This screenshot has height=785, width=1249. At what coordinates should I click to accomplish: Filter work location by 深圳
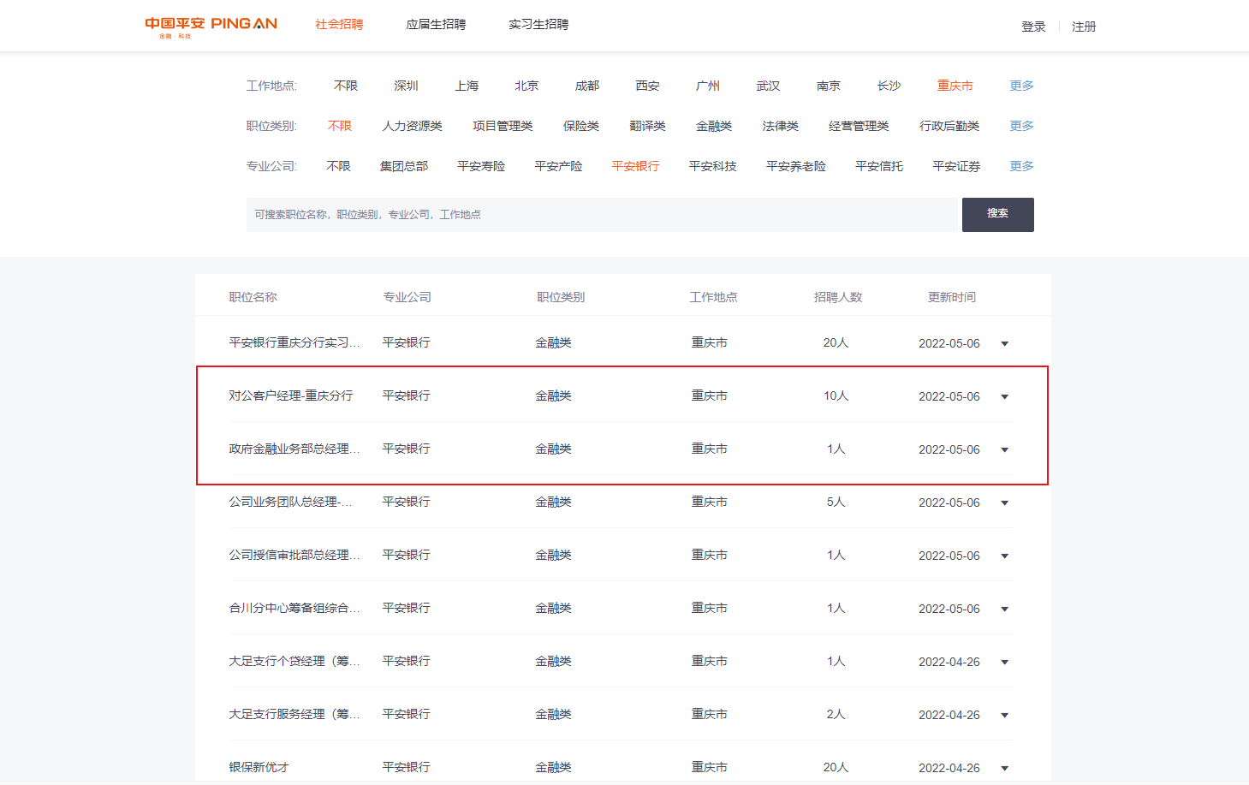406,86
